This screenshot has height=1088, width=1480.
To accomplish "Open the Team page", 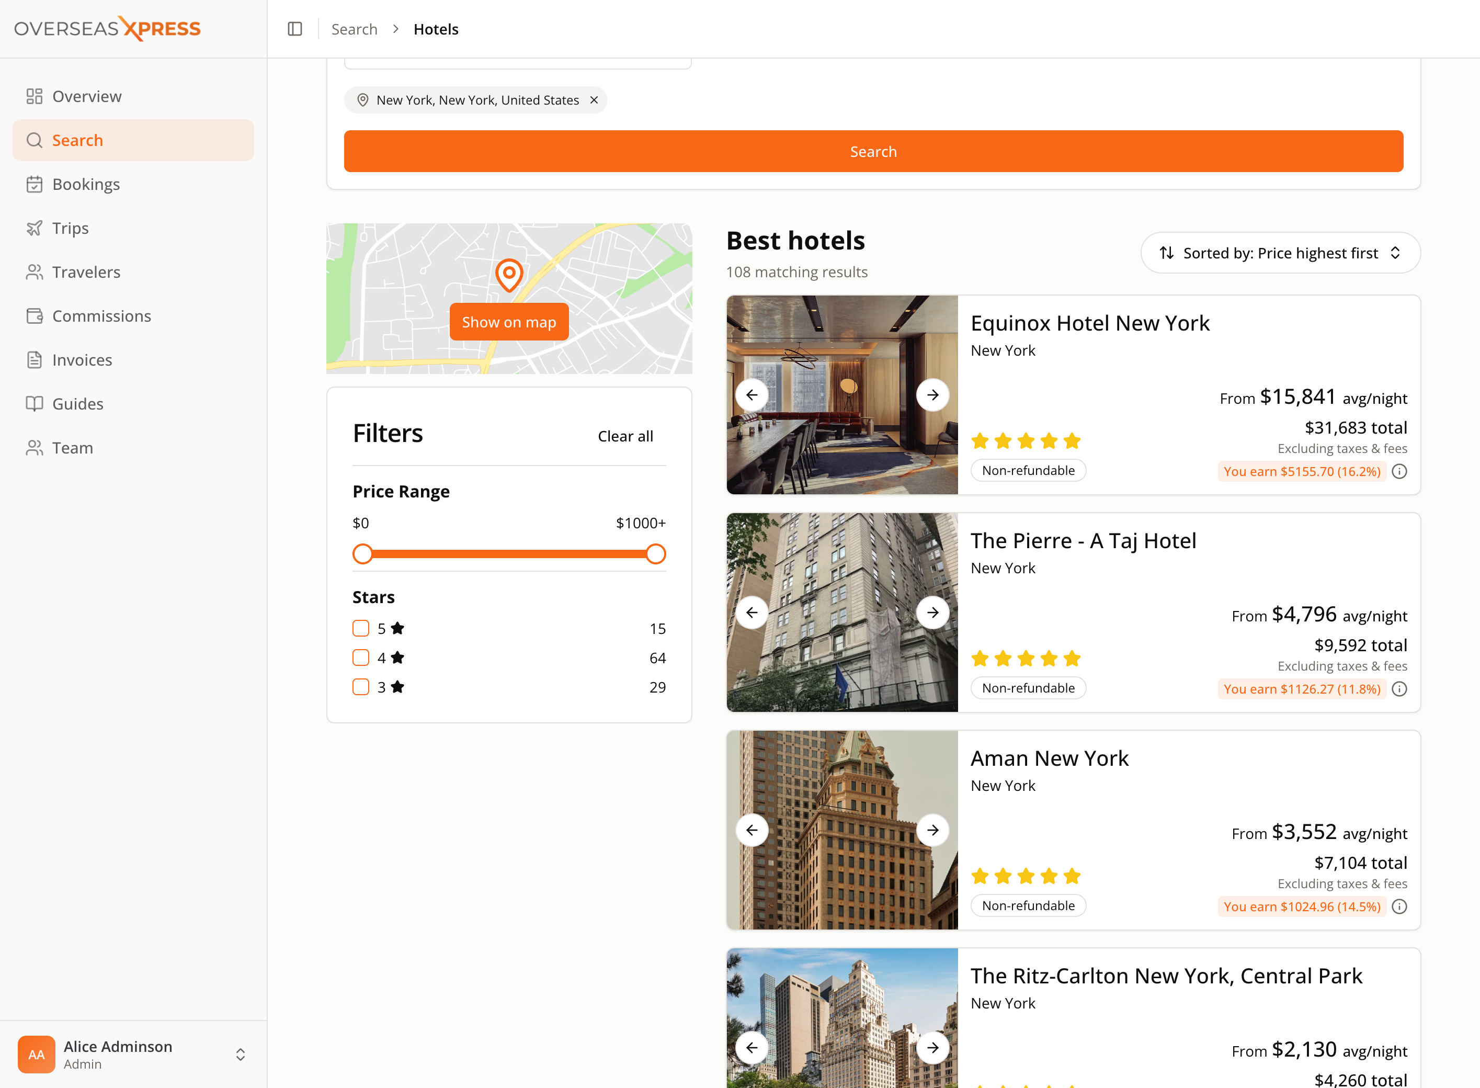I will click(133, 448).
